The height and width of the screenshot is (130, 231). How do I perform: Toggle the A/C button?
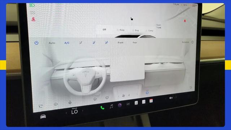coord(67,43)
